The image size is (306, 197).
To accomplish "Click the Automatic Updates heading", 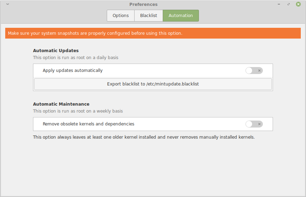I will pos(56,51).
